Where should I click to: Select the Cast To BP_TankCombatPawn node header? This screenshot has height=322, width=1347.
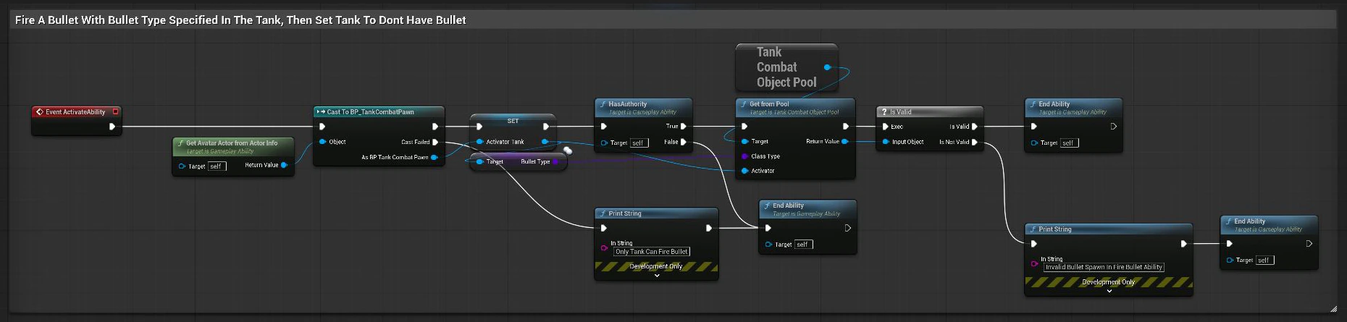pyautogui.click(x=379, y=112)
